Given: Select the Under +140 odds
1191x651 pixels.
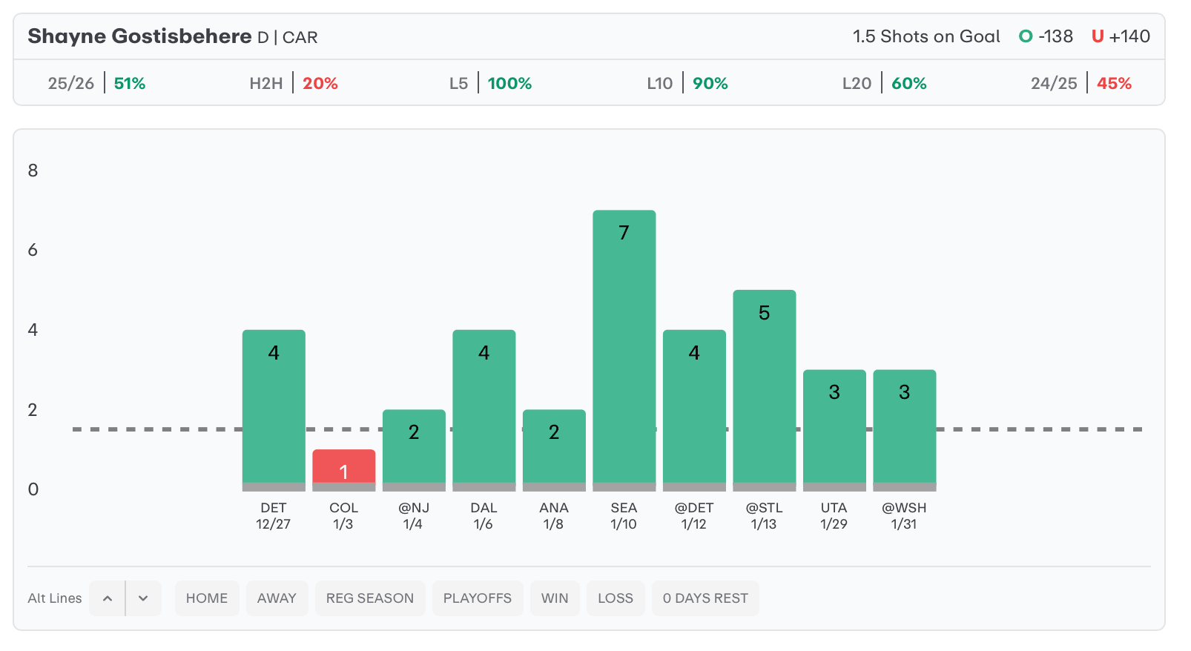Looking at the screenshot, I should click(x=1121, y=36).
